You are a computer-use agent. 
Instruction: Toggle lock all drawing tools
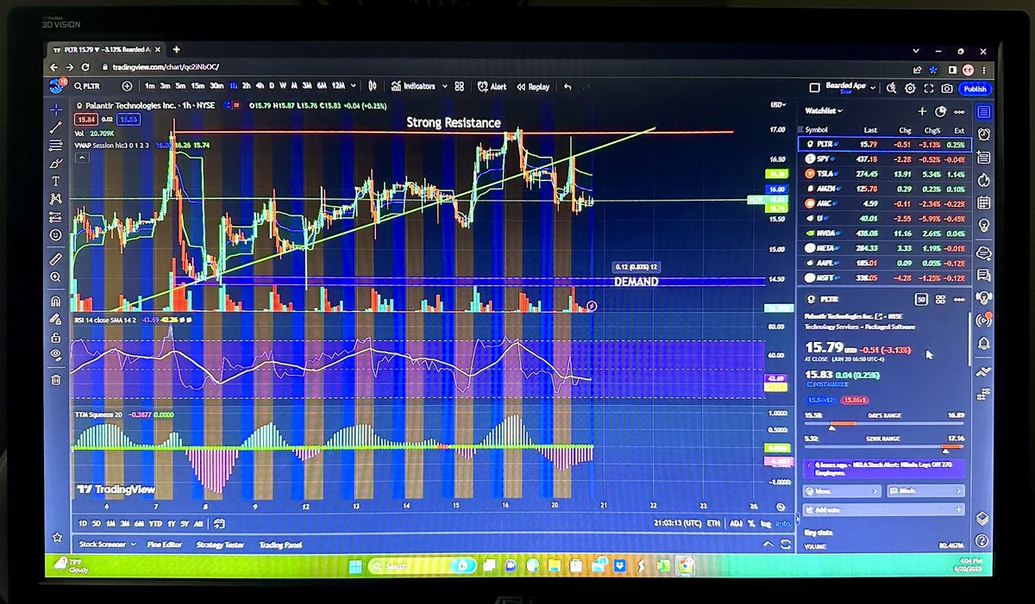(x=56, y=337)
